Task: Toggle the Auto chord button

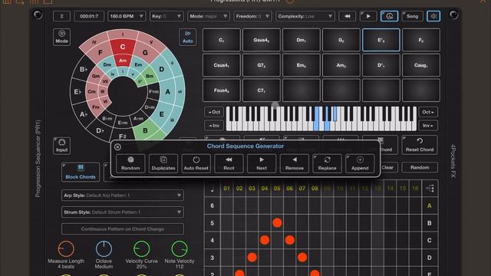Action: [187, 37]
